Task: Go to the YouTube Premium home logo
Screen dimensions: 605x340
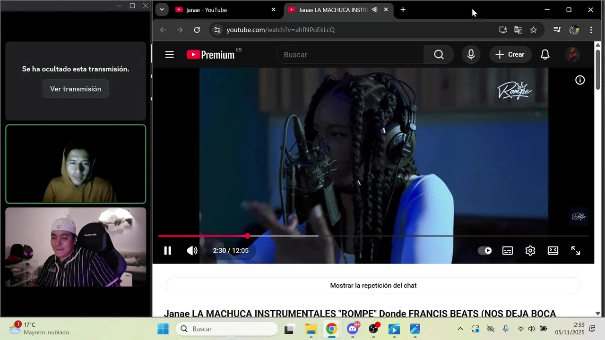Action: pos(211,55)
